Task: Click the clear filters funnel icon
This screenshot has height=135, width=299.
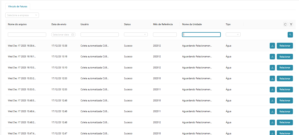Action: click(x=291, y=24)
